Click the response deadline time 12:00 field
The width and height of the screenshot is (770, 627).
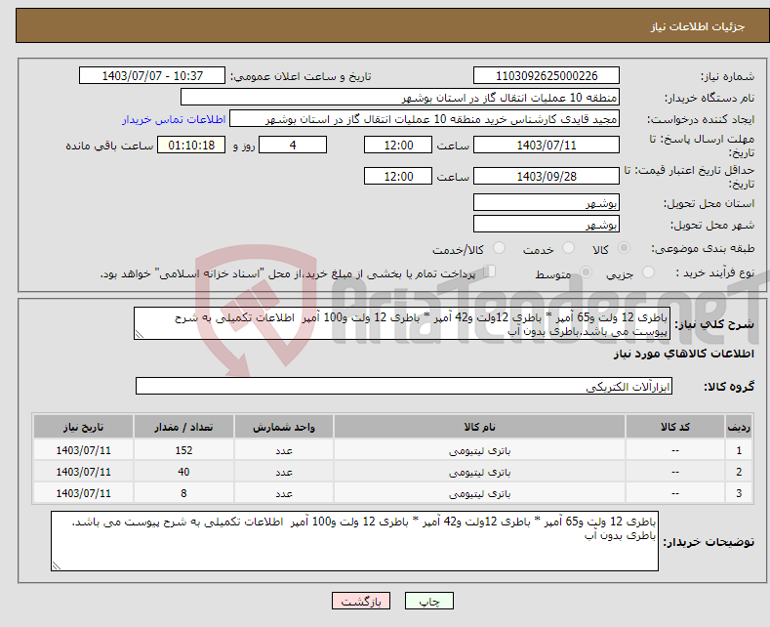tap(398, 145)
